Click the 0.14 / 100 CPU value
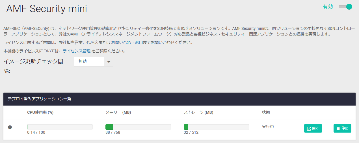The width and height of the screenshot is (359, 143). click(36, 132)
